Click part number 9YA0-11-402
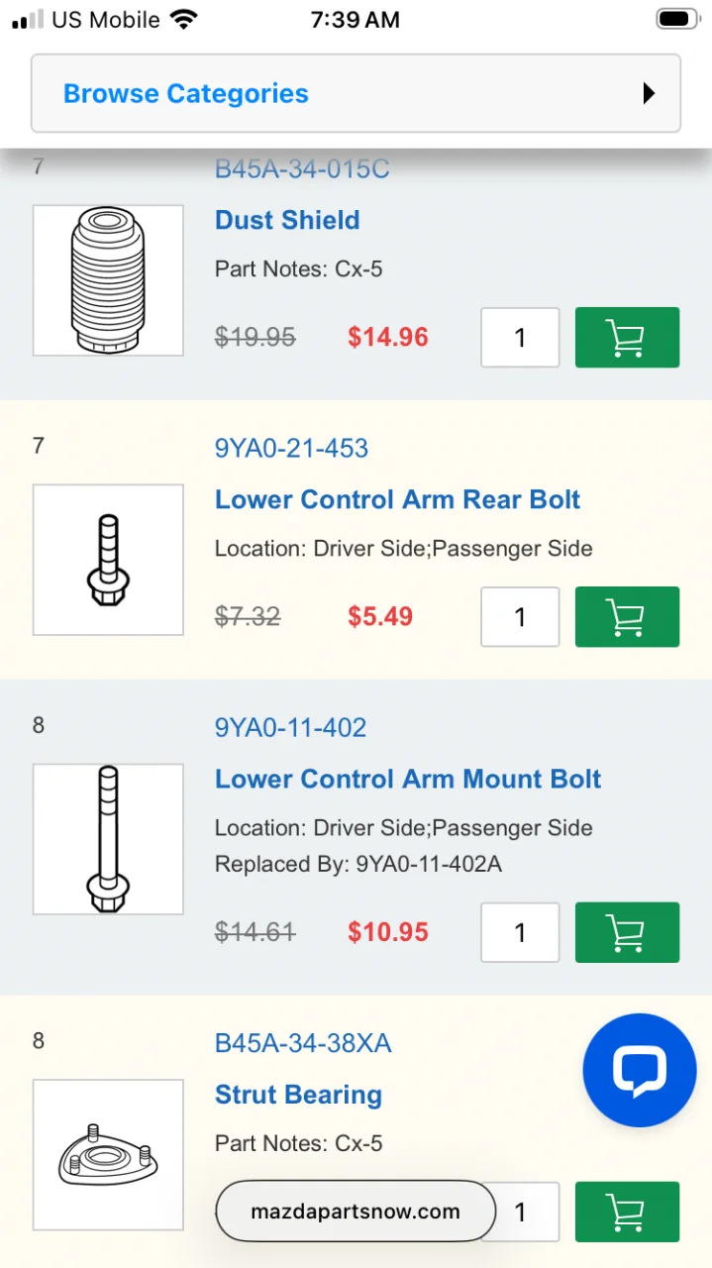The image size is (712, 1268). pos(290,728)
